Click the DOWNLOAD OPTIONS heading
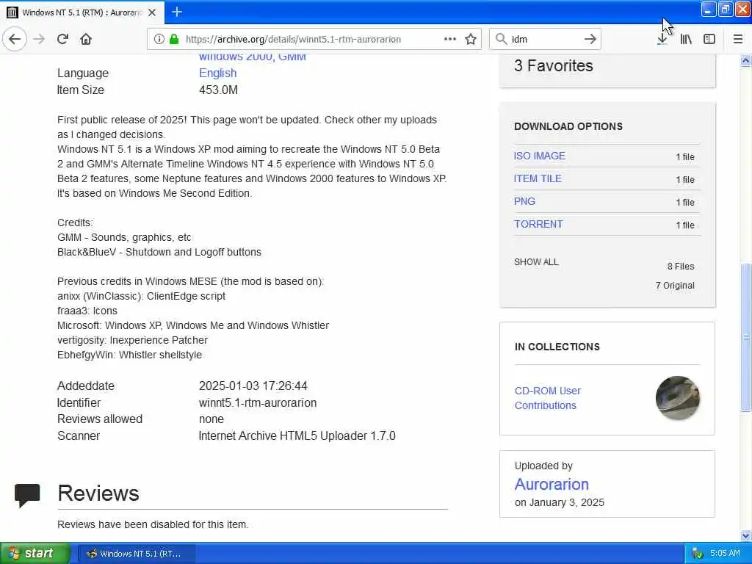The image size is (752, 564). point(568,126)
